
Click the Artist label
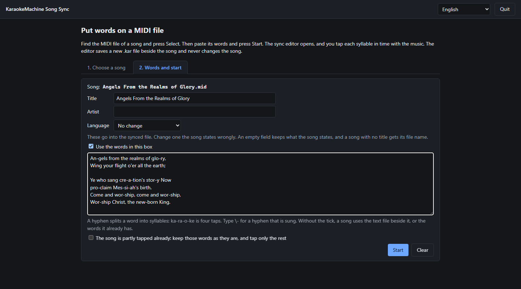93,112
